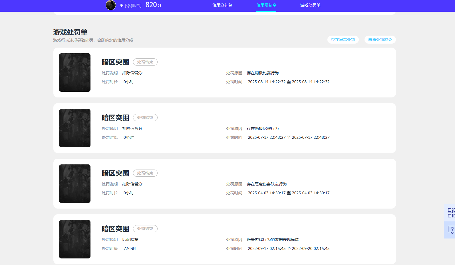Click 处罚结束 badge on 存在恶意伤害队友行为 record

(x=145, y=173)
